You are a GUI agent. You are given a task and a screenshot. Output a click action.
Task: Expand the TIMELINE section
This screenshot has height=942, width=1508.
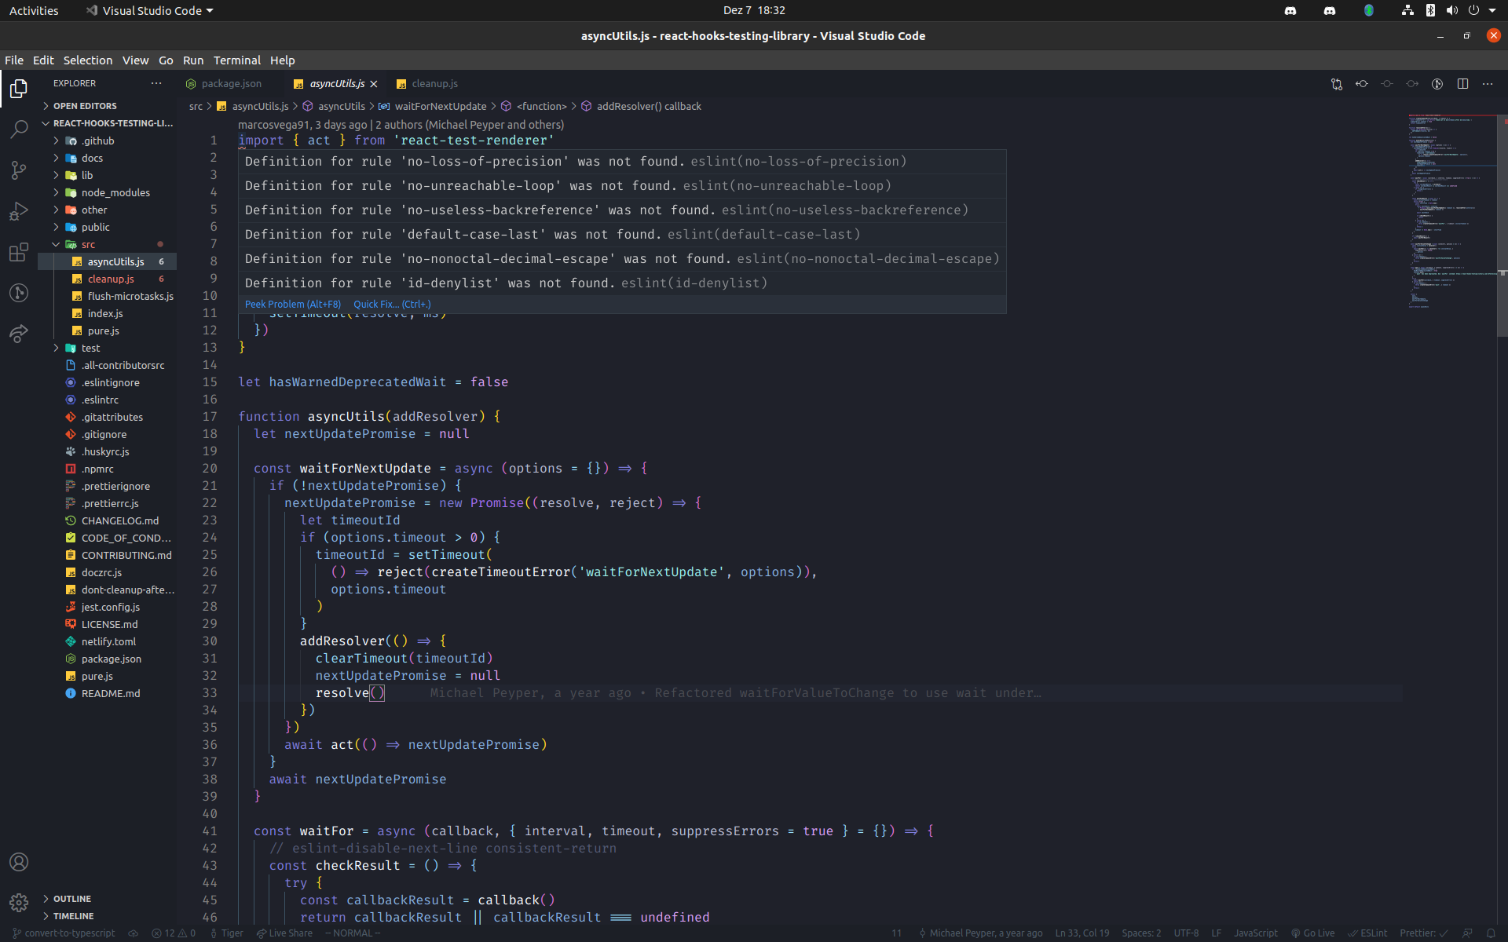pyautogui.click(x=73, y=916)
